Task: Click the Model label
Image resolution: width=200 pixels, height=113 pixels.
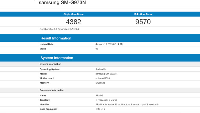Action: 43,74
